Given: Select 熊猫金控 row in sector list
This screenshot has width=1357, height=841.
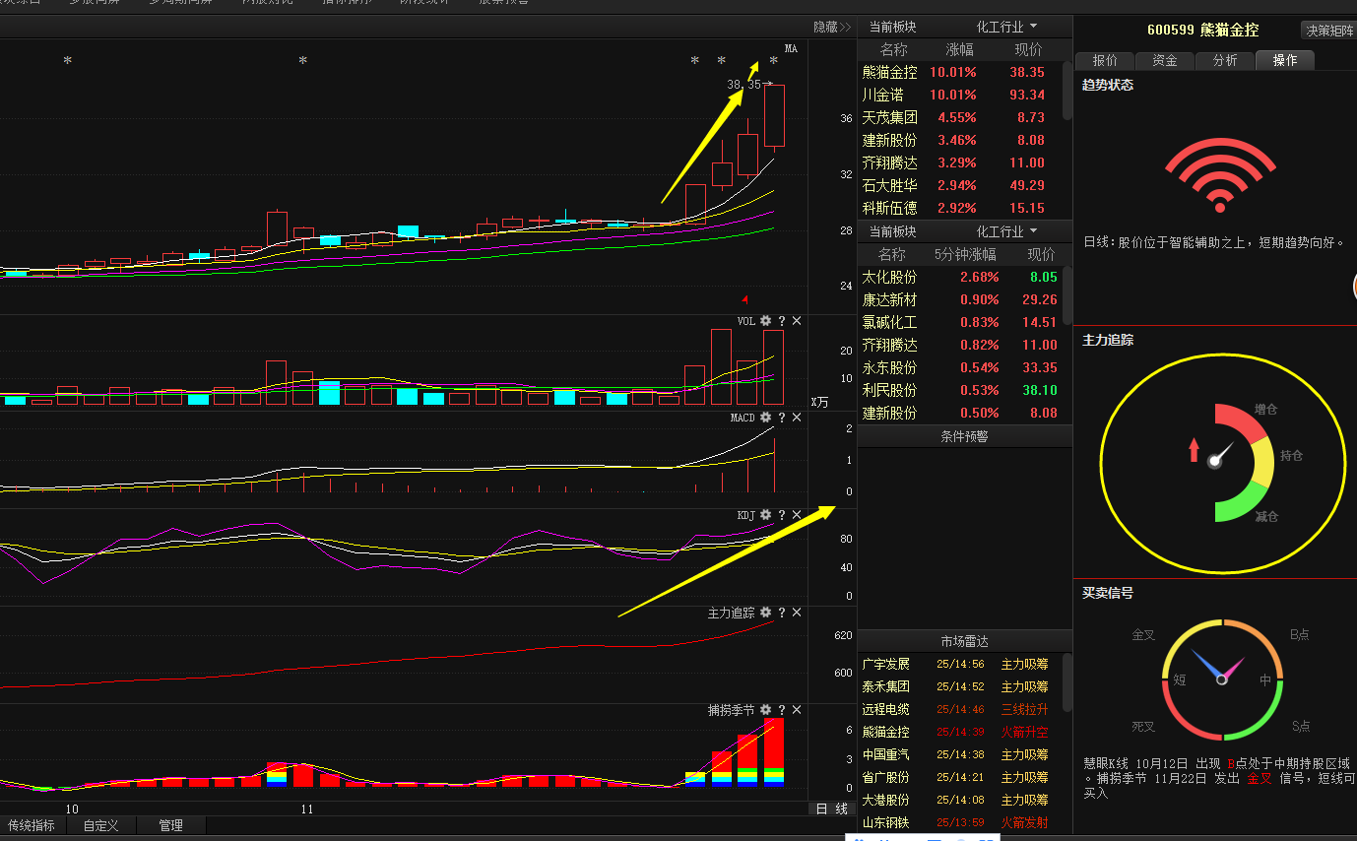Looking at the screenshot, I should (960, 72).
